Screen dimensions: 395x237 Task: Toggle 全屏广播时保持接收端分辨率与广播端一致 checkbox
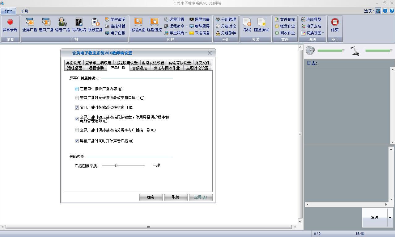[x=77, y=130]
